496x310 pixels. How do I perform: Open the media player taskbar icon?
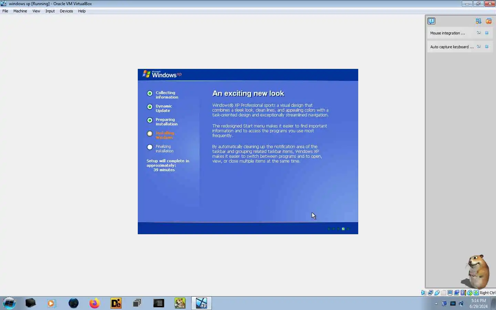[x=51, y=303]
